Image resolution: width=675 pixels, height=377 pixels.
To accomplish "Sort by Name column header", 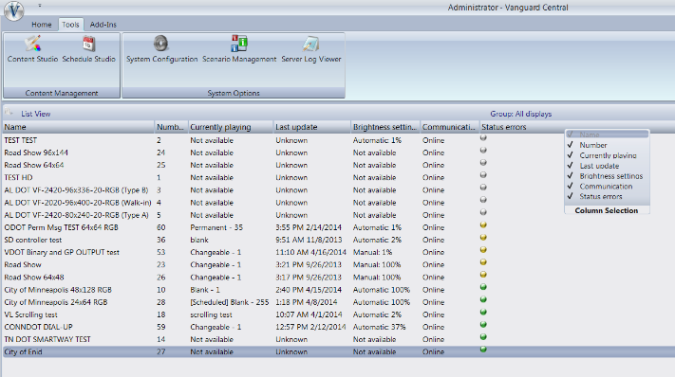I will click(x=79, y=127).
